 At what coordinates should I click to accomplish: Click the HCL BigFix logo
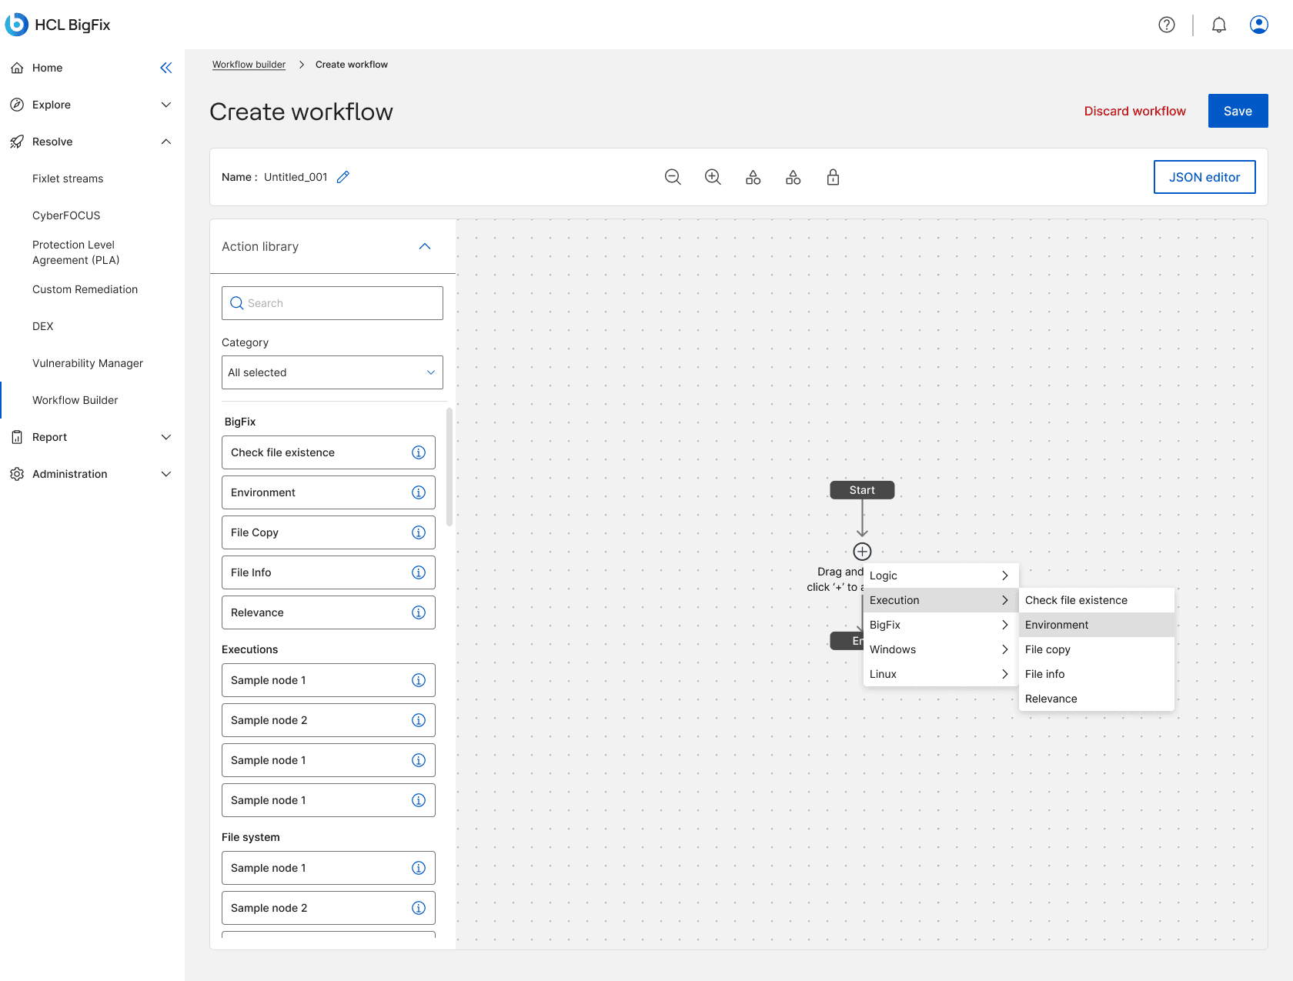(58, 25)
